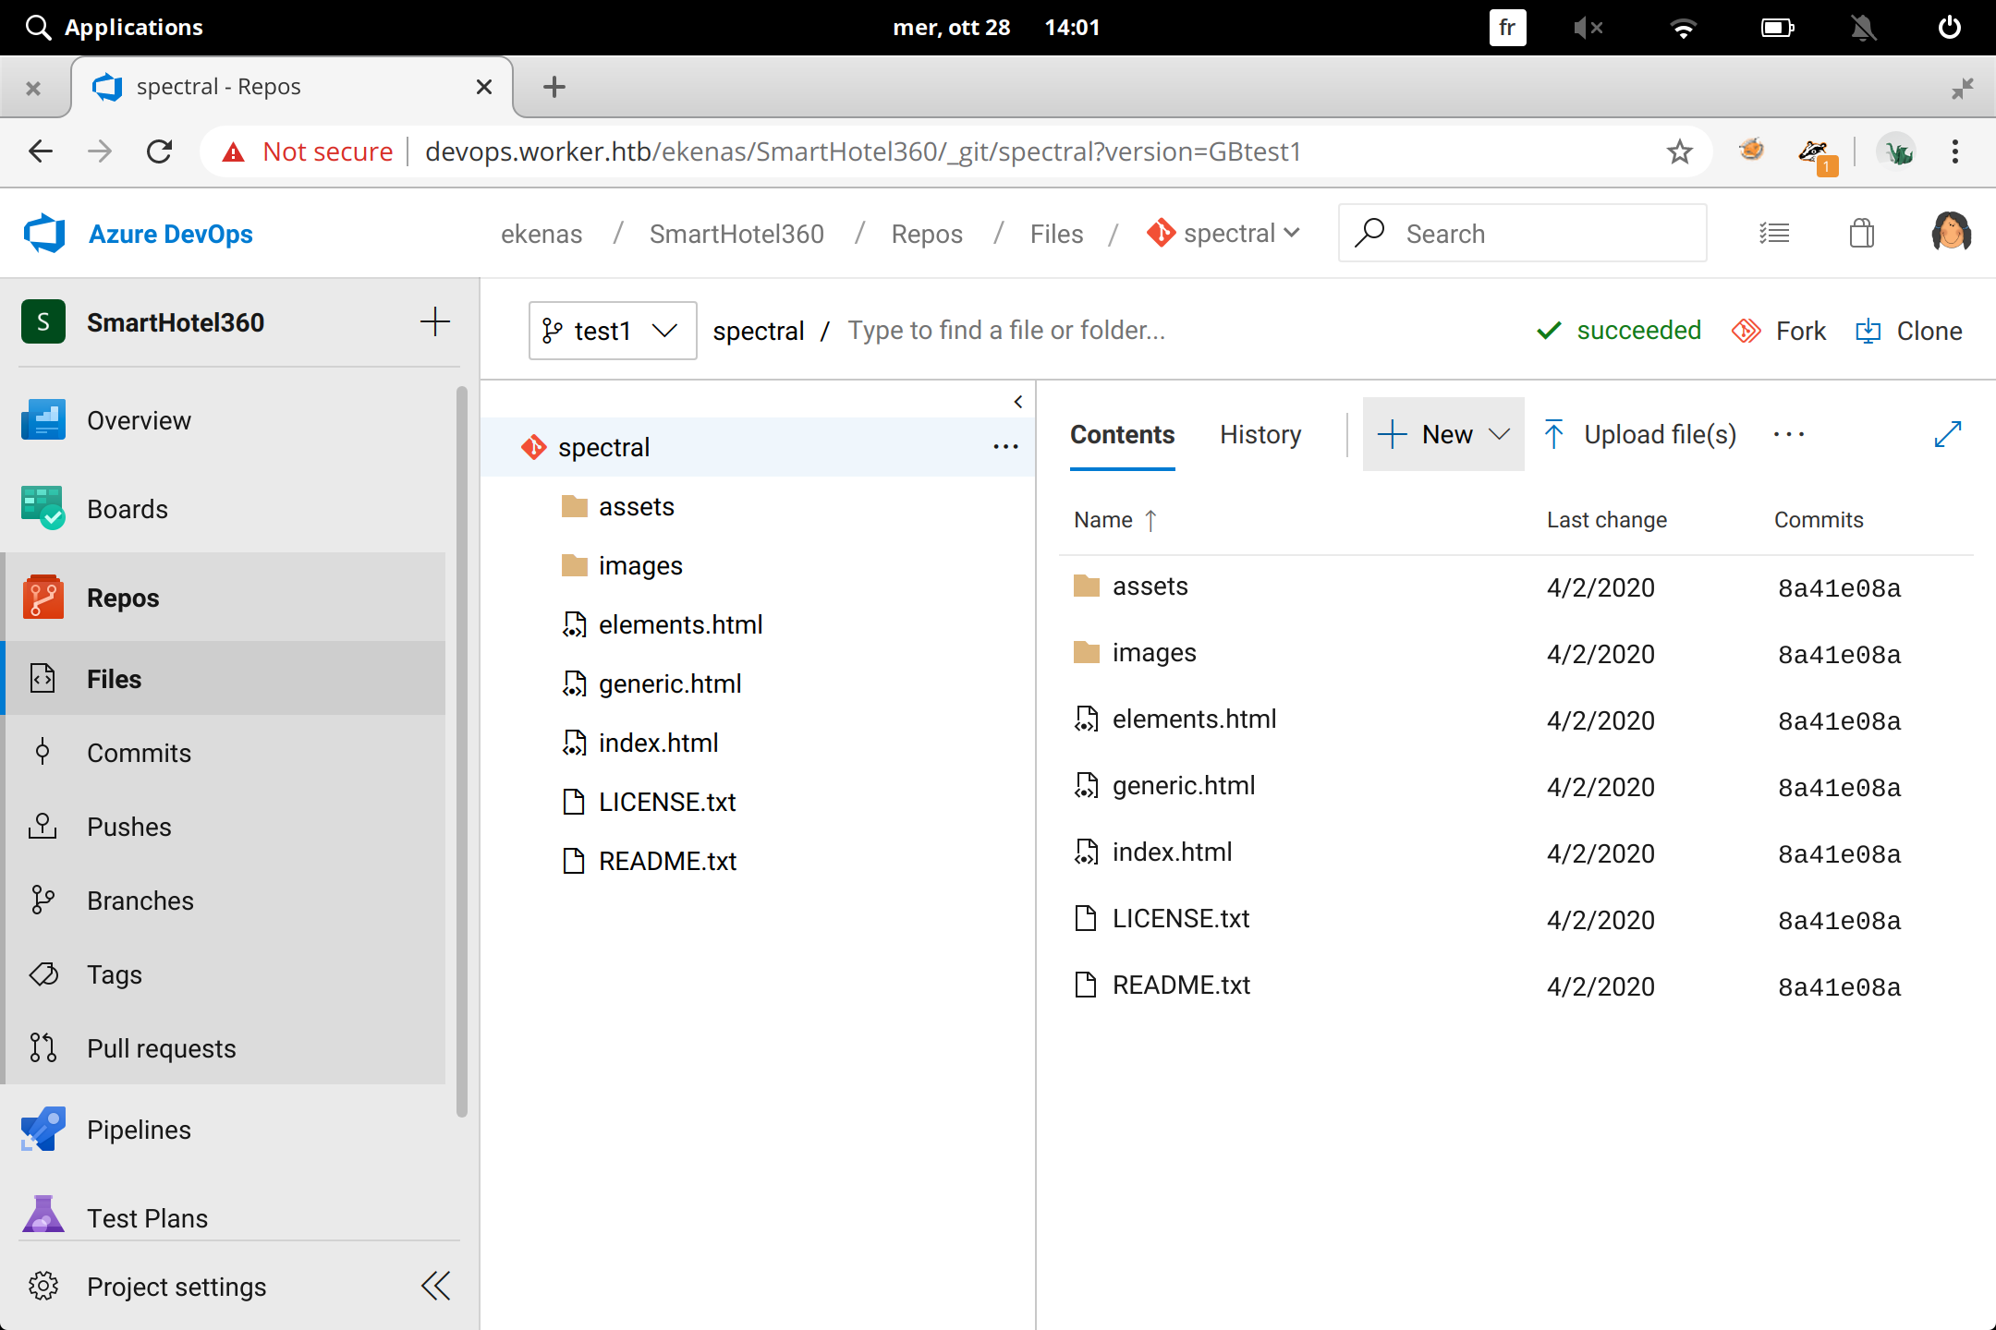Open the marketplace shopping bag icon

pyautogui.click(x=1861, y=234)
